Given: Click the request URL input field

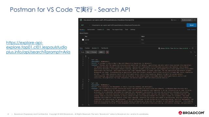Looking at the screenshot, I should click(138, 25).
